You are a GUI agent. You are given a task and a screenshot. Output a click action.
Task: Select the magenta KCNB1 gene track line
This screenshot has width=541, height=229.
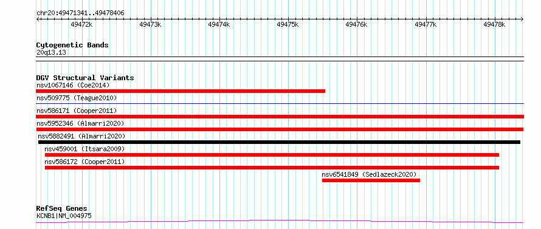[x=280, y=222]
